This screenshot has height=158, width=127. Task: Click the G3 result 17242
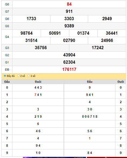98,48
